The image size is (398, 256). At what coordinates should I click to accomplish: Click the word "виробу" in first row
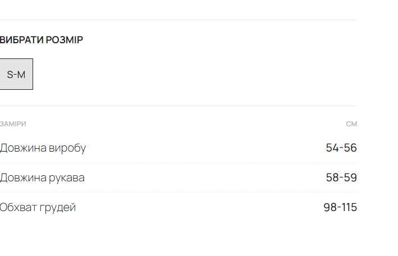(x=67, y=148)
